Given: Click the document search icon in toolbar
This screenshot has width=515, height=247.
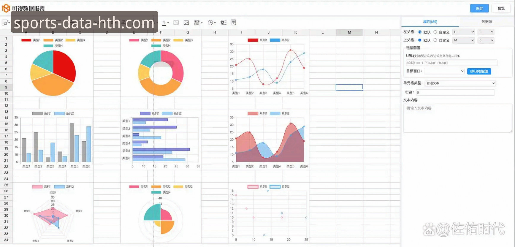Looking at the screenshot, I should [234, 23].
